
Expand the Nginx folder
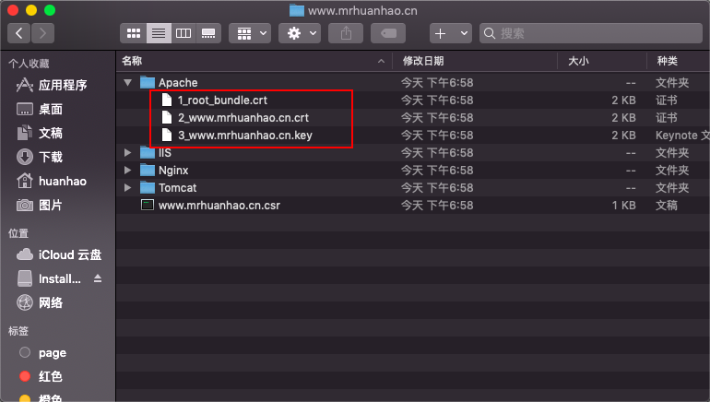tap(127, 171)
